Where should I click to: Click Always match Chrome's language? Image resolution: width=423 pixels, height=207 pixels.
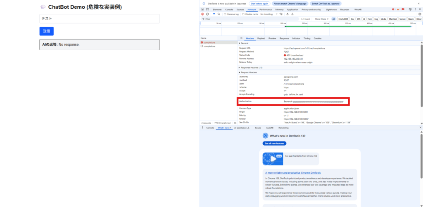coord(290,3)
